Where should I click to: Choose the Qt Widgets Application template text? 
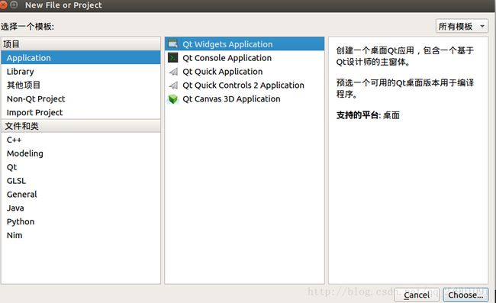click(227, 44)
